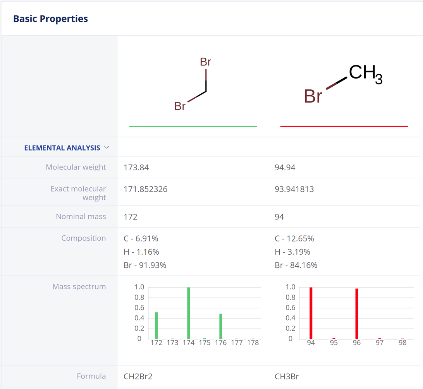The image size is (423, 389).
Task: Click the green mass spectrum bar at 176
Action: [221, 326]
